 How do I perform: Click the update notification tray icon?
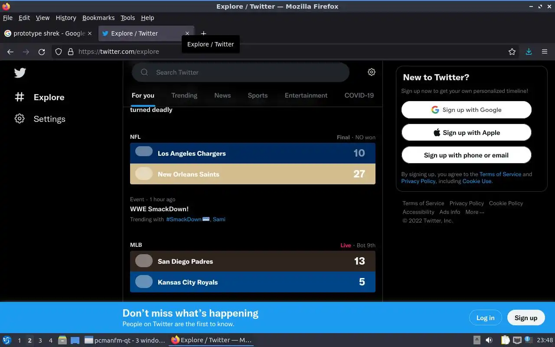pos(528,340)
